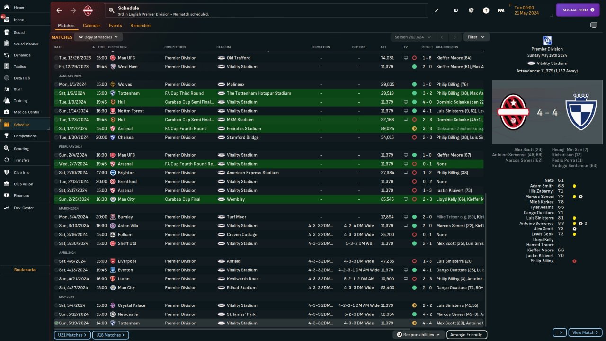Open Staff in the sidebar
The height and width of the screenshot is (341, 606).
coord(25,89)
